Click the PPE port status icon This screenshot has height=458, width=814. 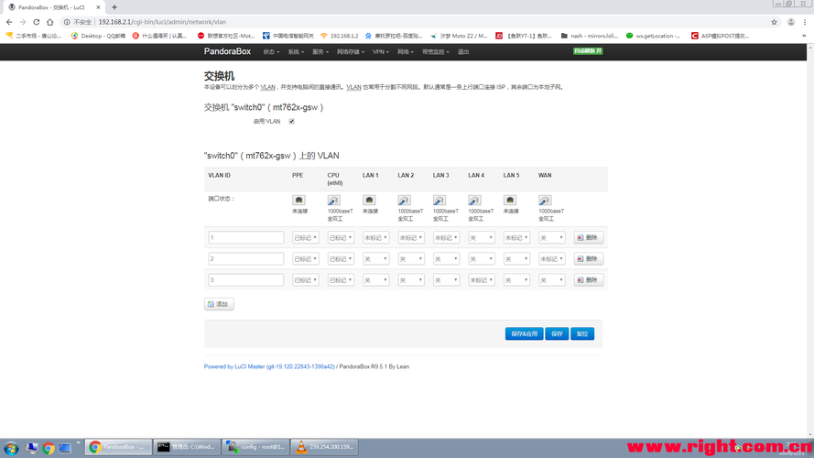coord(298,201)
